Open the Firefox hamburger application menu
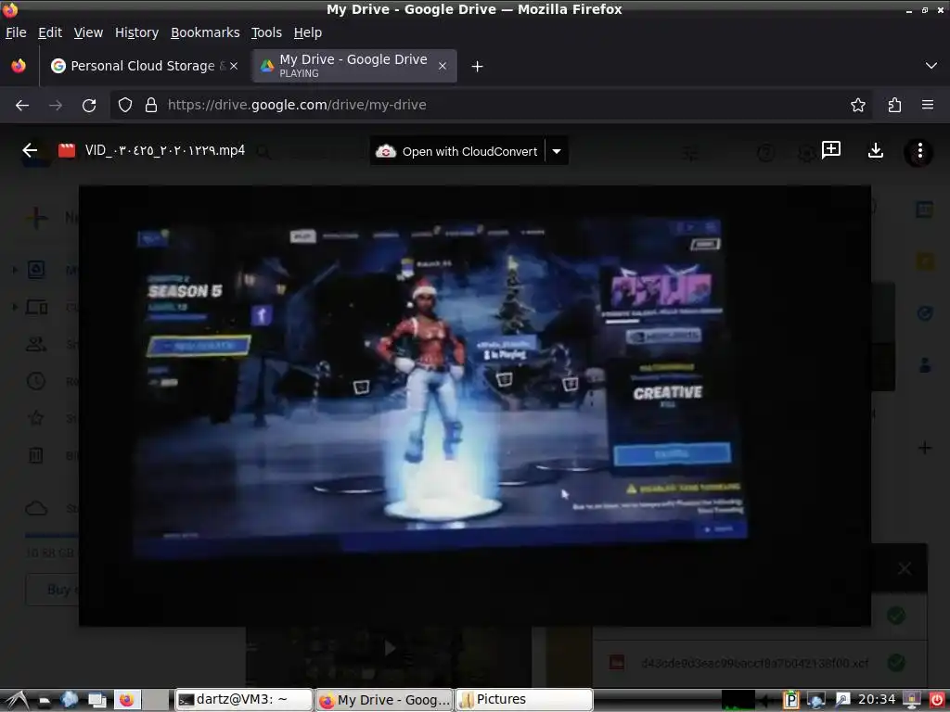The height and width of the screenshot is (712, 950). (927, 105)
